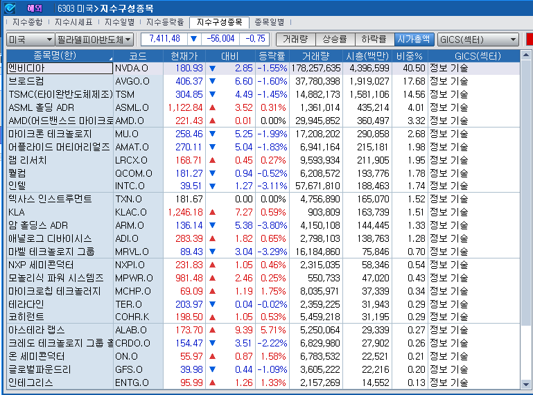Click the pink 해외 badge in title bar
The height and width of the screenshot is (395, 533).
(35, 8)
